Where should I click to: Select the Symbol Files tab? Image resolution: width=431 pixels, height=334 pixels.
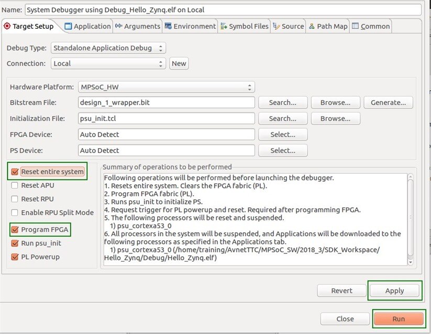tap(245, 26)
